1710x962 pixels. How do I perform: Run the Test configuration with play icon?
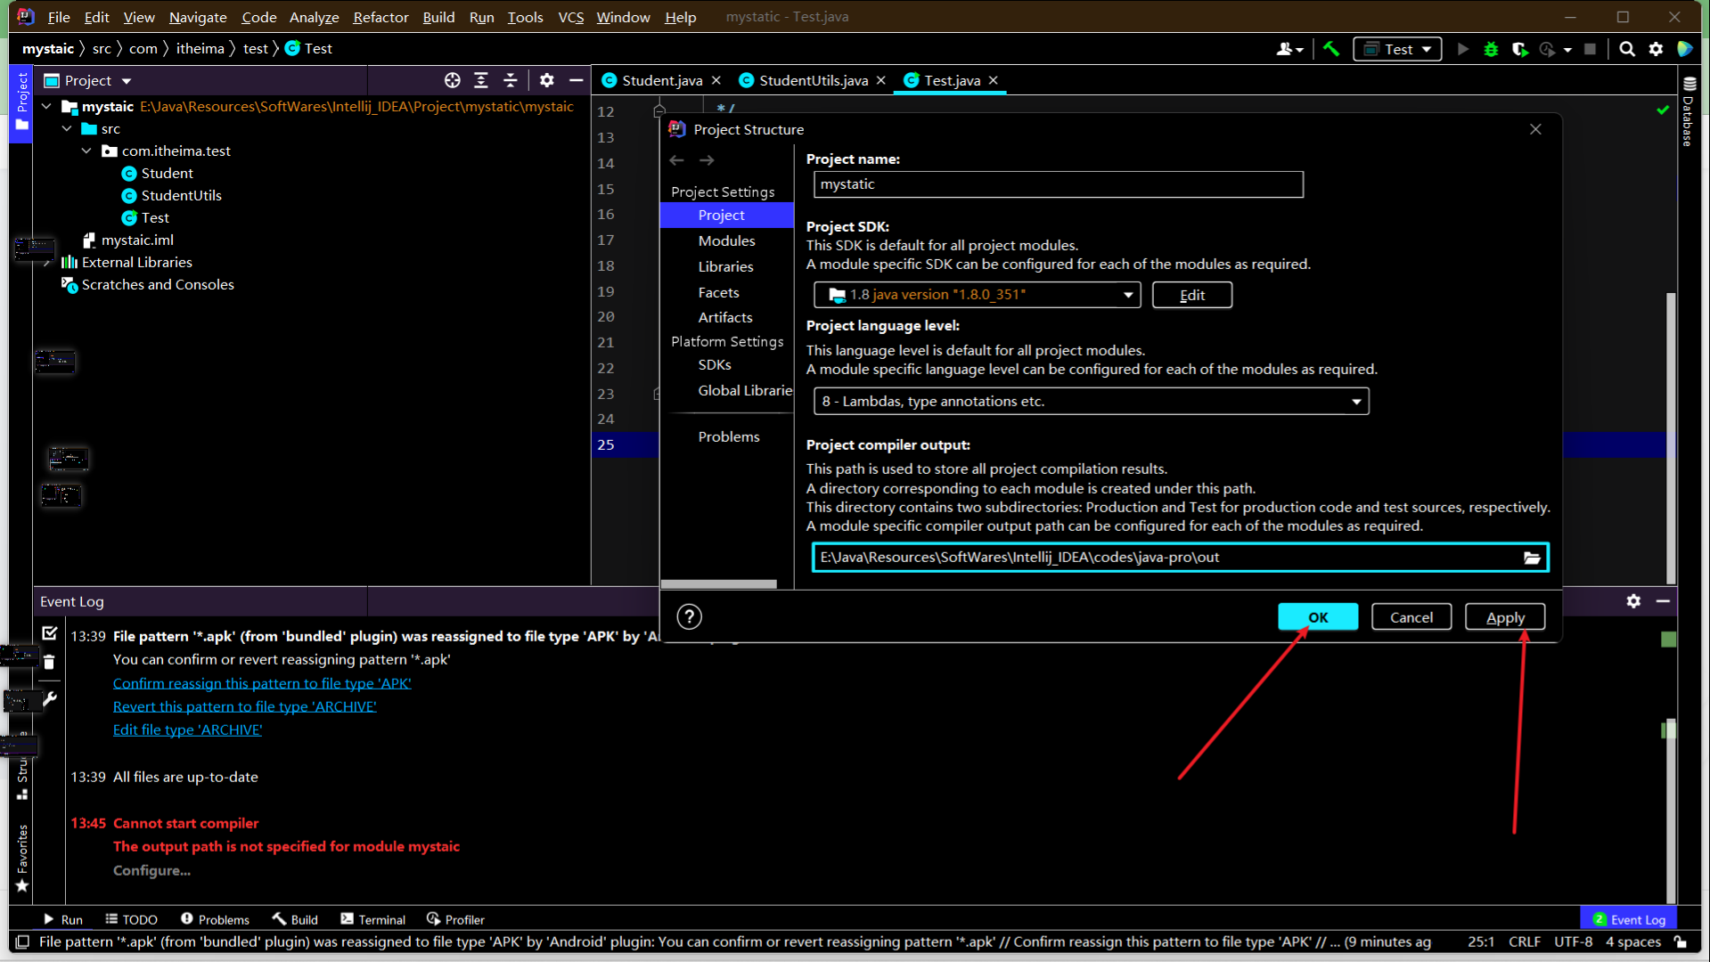tap(1462, 49)
